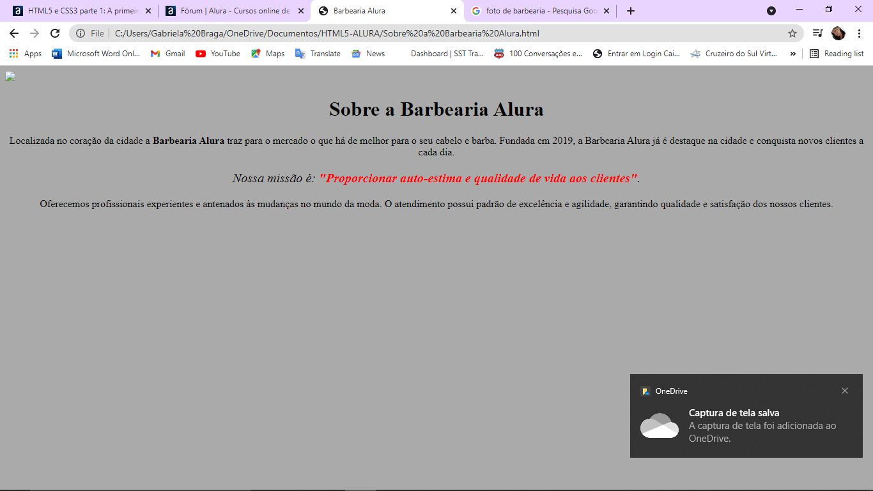Dismiss the OneDrive notification

(845, 391)
